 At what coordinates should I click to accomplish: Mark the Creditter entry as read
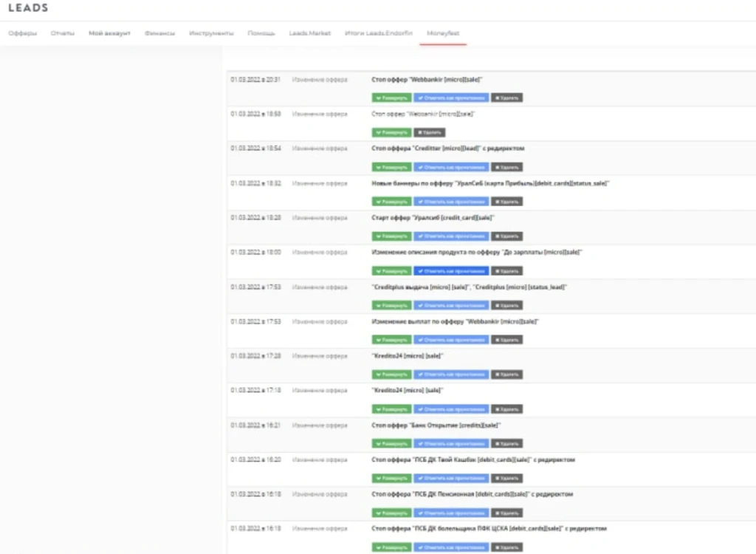[451, 167]
